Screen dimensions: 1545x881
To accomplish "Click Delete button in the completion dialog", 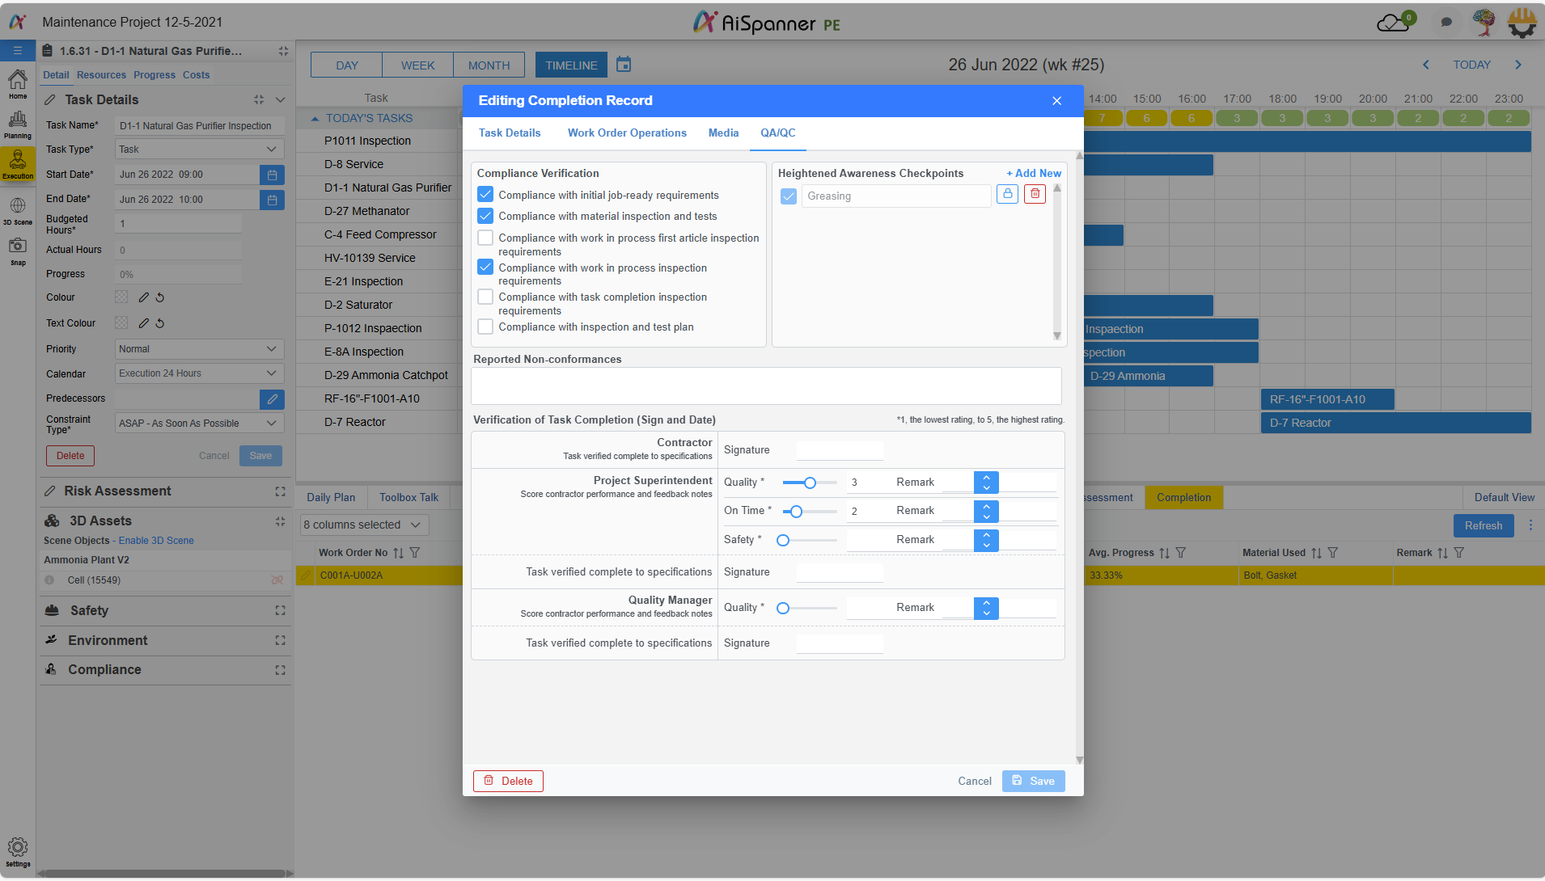I will (x=508, y=782).
